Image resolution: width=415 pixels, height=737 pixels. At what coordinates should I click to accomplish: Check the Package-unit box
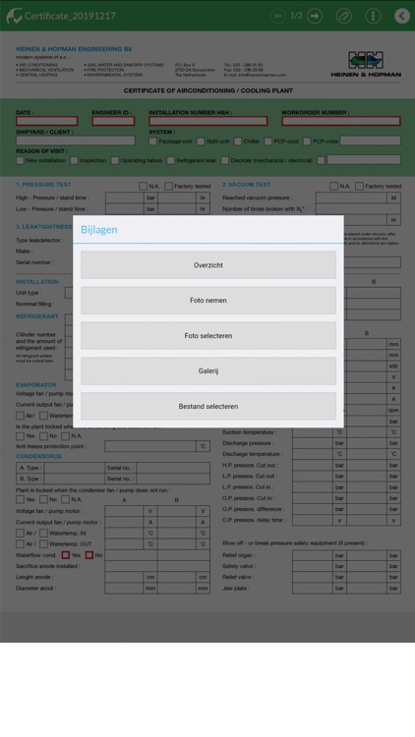[x=152, y=141]
